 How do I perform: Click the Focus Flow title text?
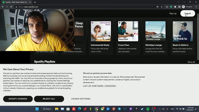coord(123,45)
